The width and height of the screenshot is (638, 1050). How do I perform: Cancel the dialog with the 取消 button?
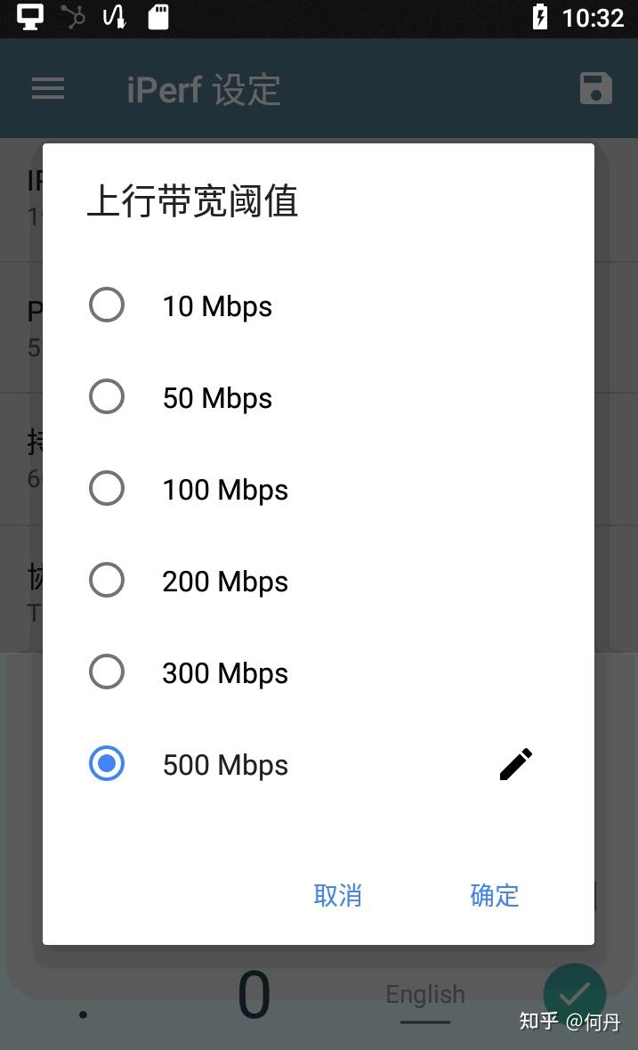click(338, 895)
